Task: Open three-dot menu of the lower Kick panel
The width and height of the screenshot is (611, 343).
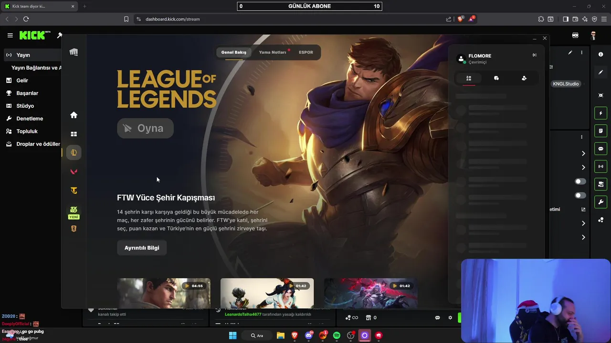Action: 581,137
